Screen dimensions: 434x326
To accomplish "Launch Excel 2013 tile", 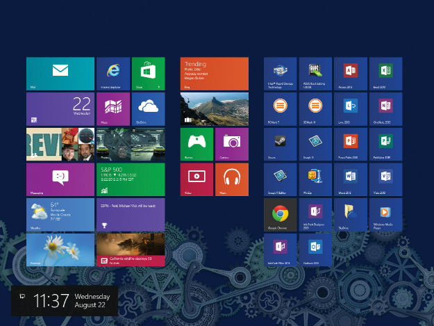I will pyautogui.click(x=385, y=74).
